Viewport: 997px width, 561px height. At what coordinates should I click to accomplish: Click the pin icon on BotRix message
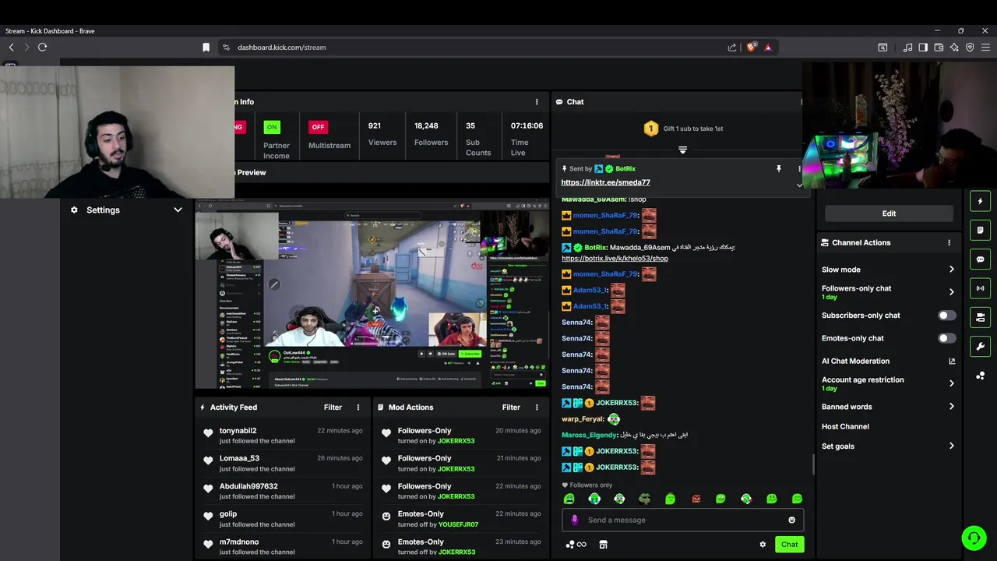point(778,168)
